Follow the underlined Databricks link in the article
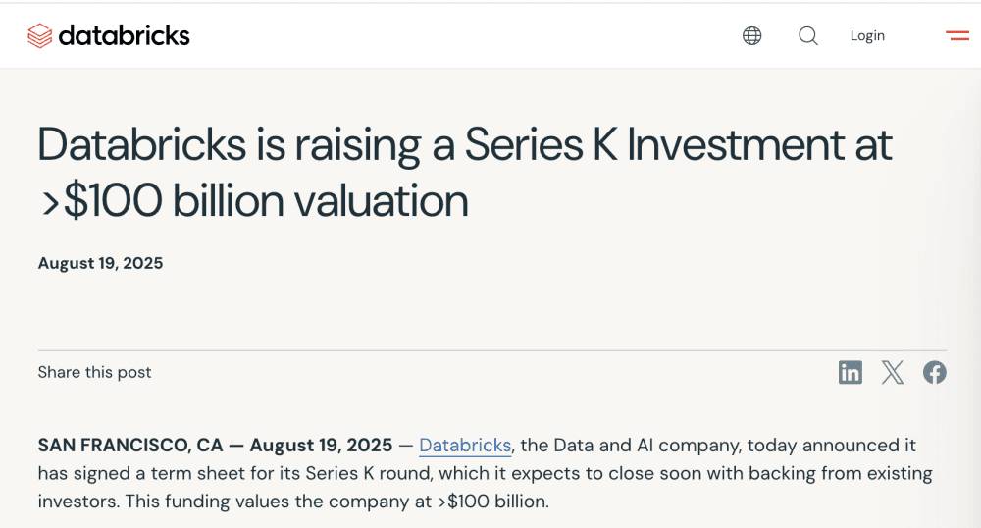 tap(465, 446)
